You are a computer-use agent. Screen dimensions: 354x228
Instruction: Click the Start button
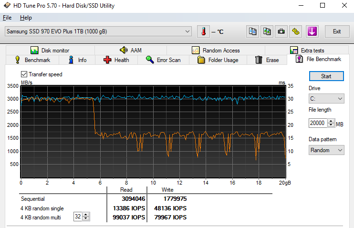coord(326,76)
